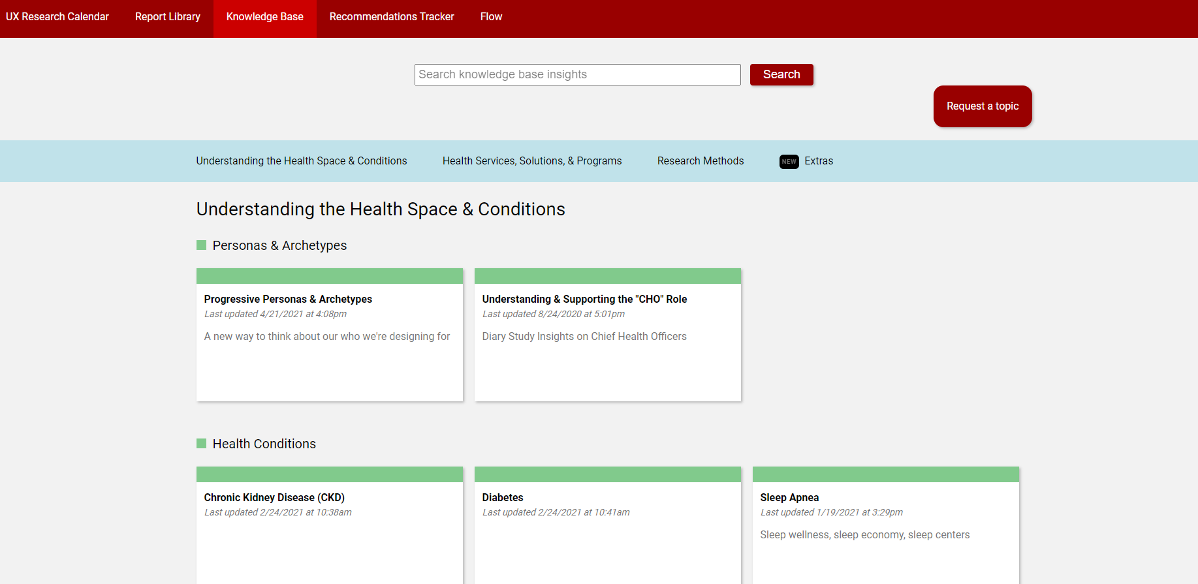The height and width of the screenshot is (584, 1198).
Task: Click "Sleep wellness, sleep economy, sleep centers" text
Action: click(x=865, y=535)
